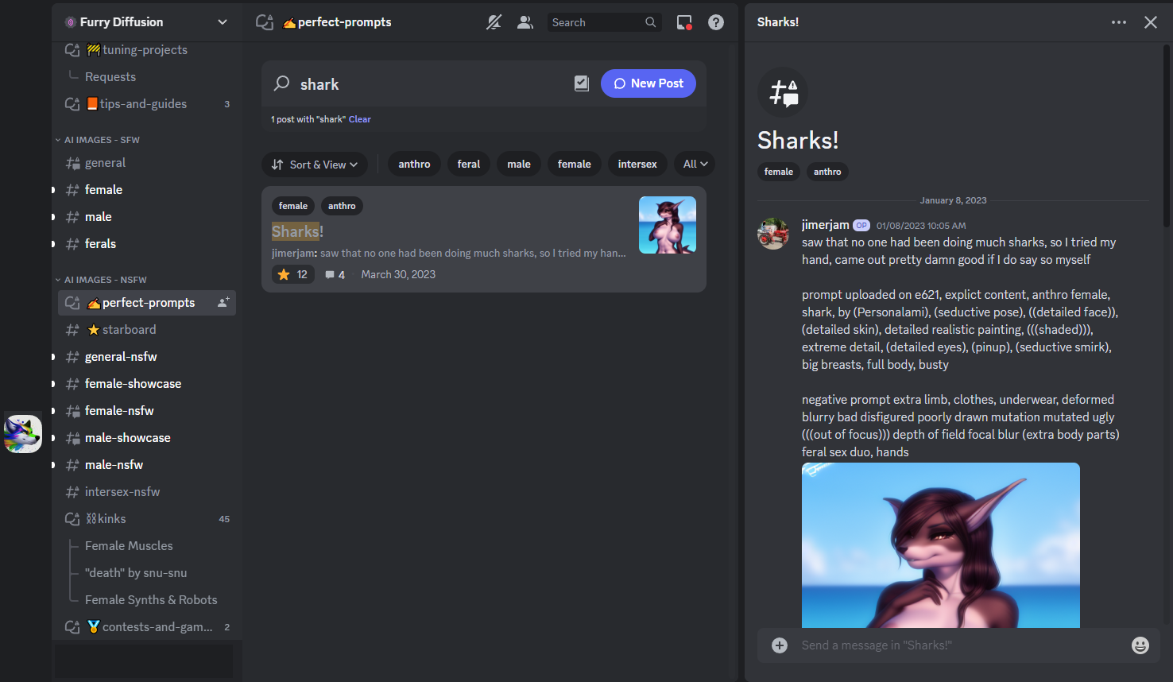Show the member list icon
1173x682 pixels.
(525, 22)
